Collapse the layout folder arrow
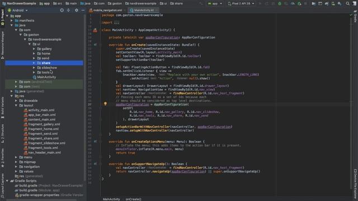The width and height of the screenshot is (358, 201). tap(16, 106)
